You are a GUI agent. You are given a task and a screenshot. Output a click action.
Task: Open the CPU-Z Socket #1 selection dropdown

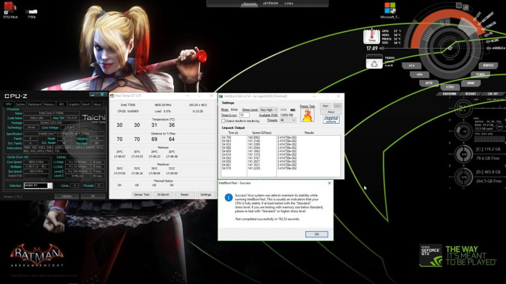[38, 186]
